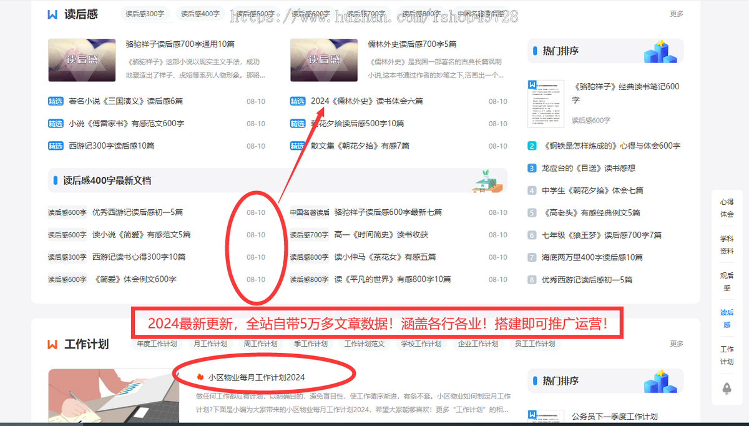Screen dimensions: 749x426
Task: Open 《钢铁是怎样炼成的》心得与体会600字
Action: (x=612, y=146)
